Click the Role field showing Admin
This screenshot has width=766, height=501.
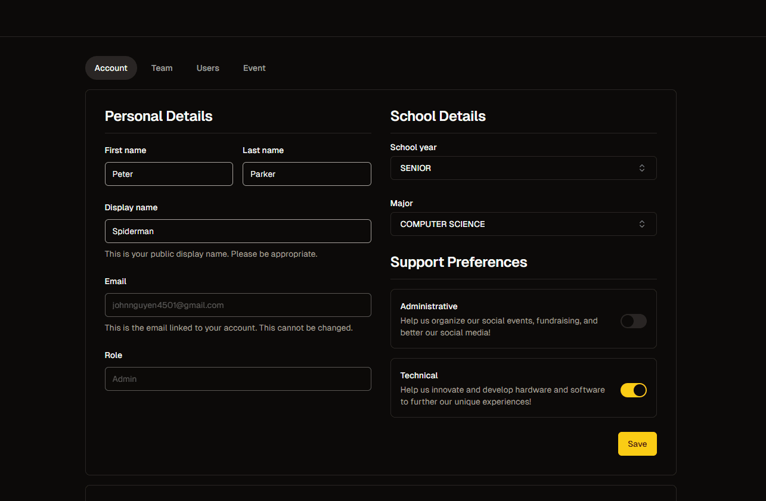click(x=238, y=379)
